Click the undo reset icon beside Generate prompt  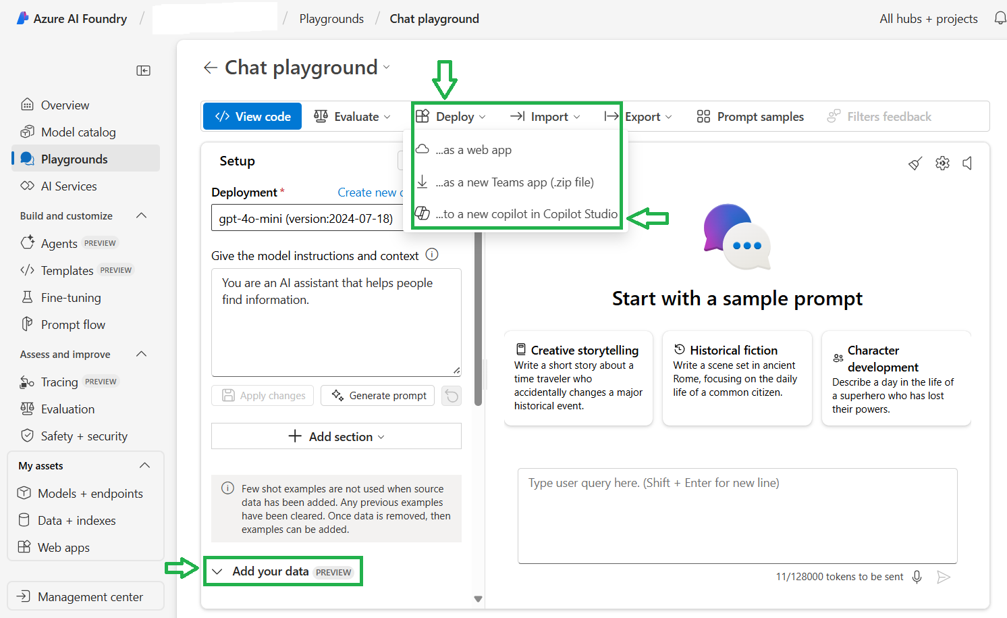452,396
